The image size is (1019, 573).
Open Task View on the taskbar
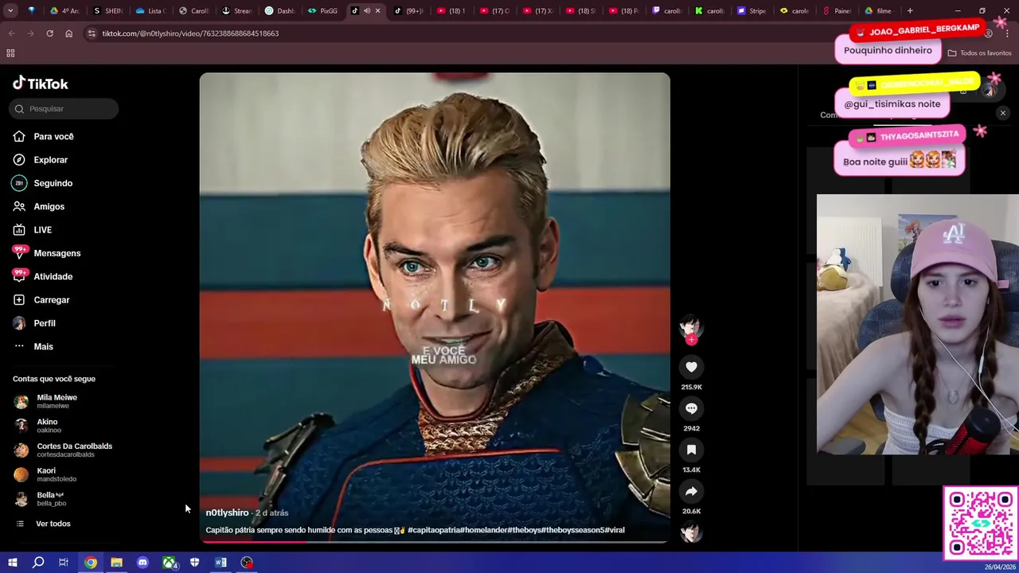[x=64, y=563]
